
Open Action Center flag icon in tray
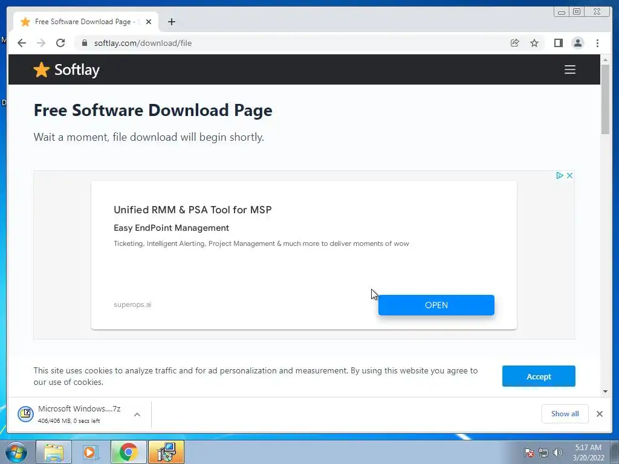[x=529, y=453]
